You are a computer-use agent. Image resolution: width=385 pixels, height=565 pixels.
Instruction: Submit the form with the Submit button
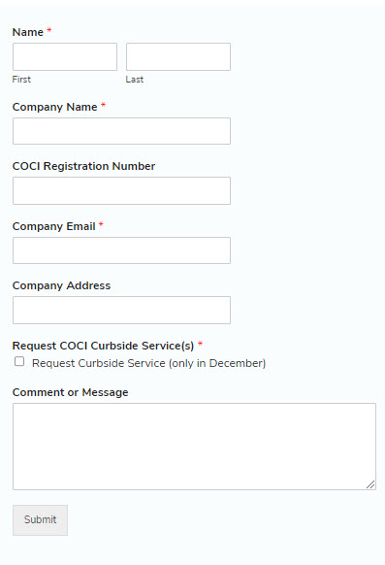click(40, 520)
